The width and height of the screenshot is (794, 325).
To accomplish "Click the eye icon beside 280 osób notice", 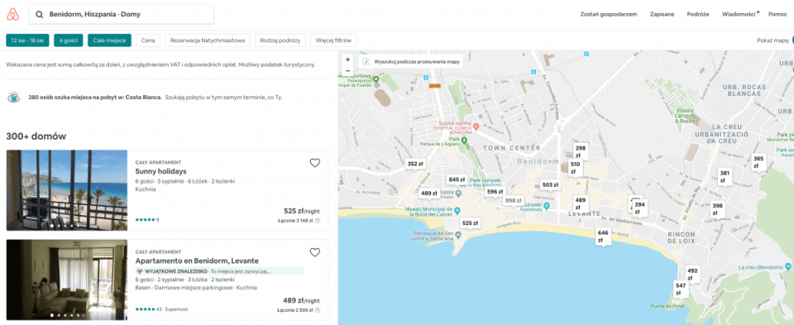I will (14, 98).
